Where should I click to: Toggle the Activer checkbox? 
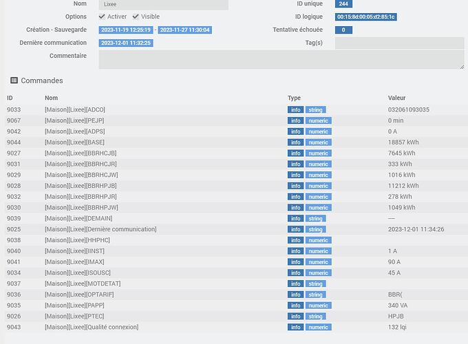(x=102, y=17)
